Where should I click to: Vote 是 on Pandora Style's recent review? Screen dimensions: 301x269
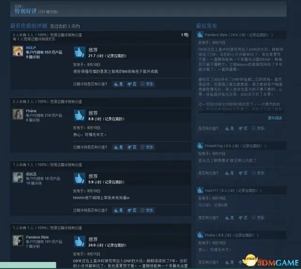tap(230, 128)
